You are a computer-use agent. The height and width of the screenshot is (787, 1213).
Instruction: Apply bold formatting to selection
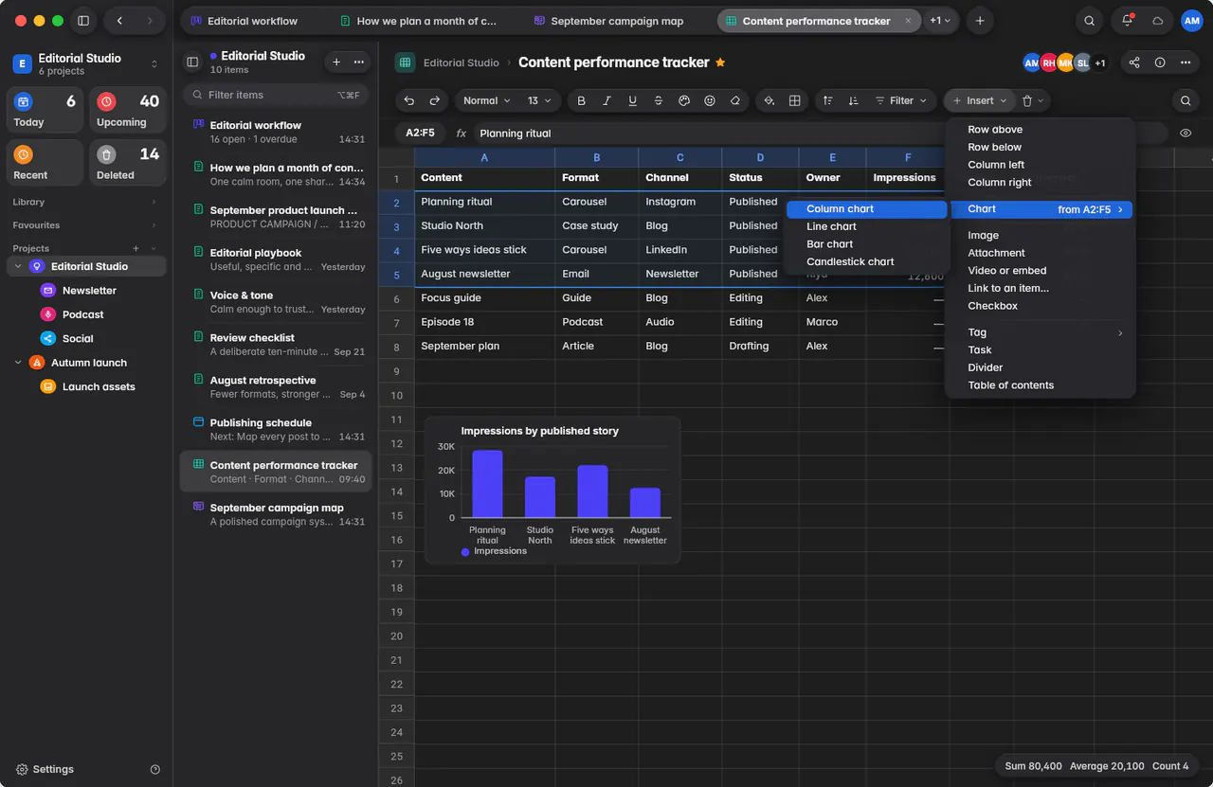(582, 100)
